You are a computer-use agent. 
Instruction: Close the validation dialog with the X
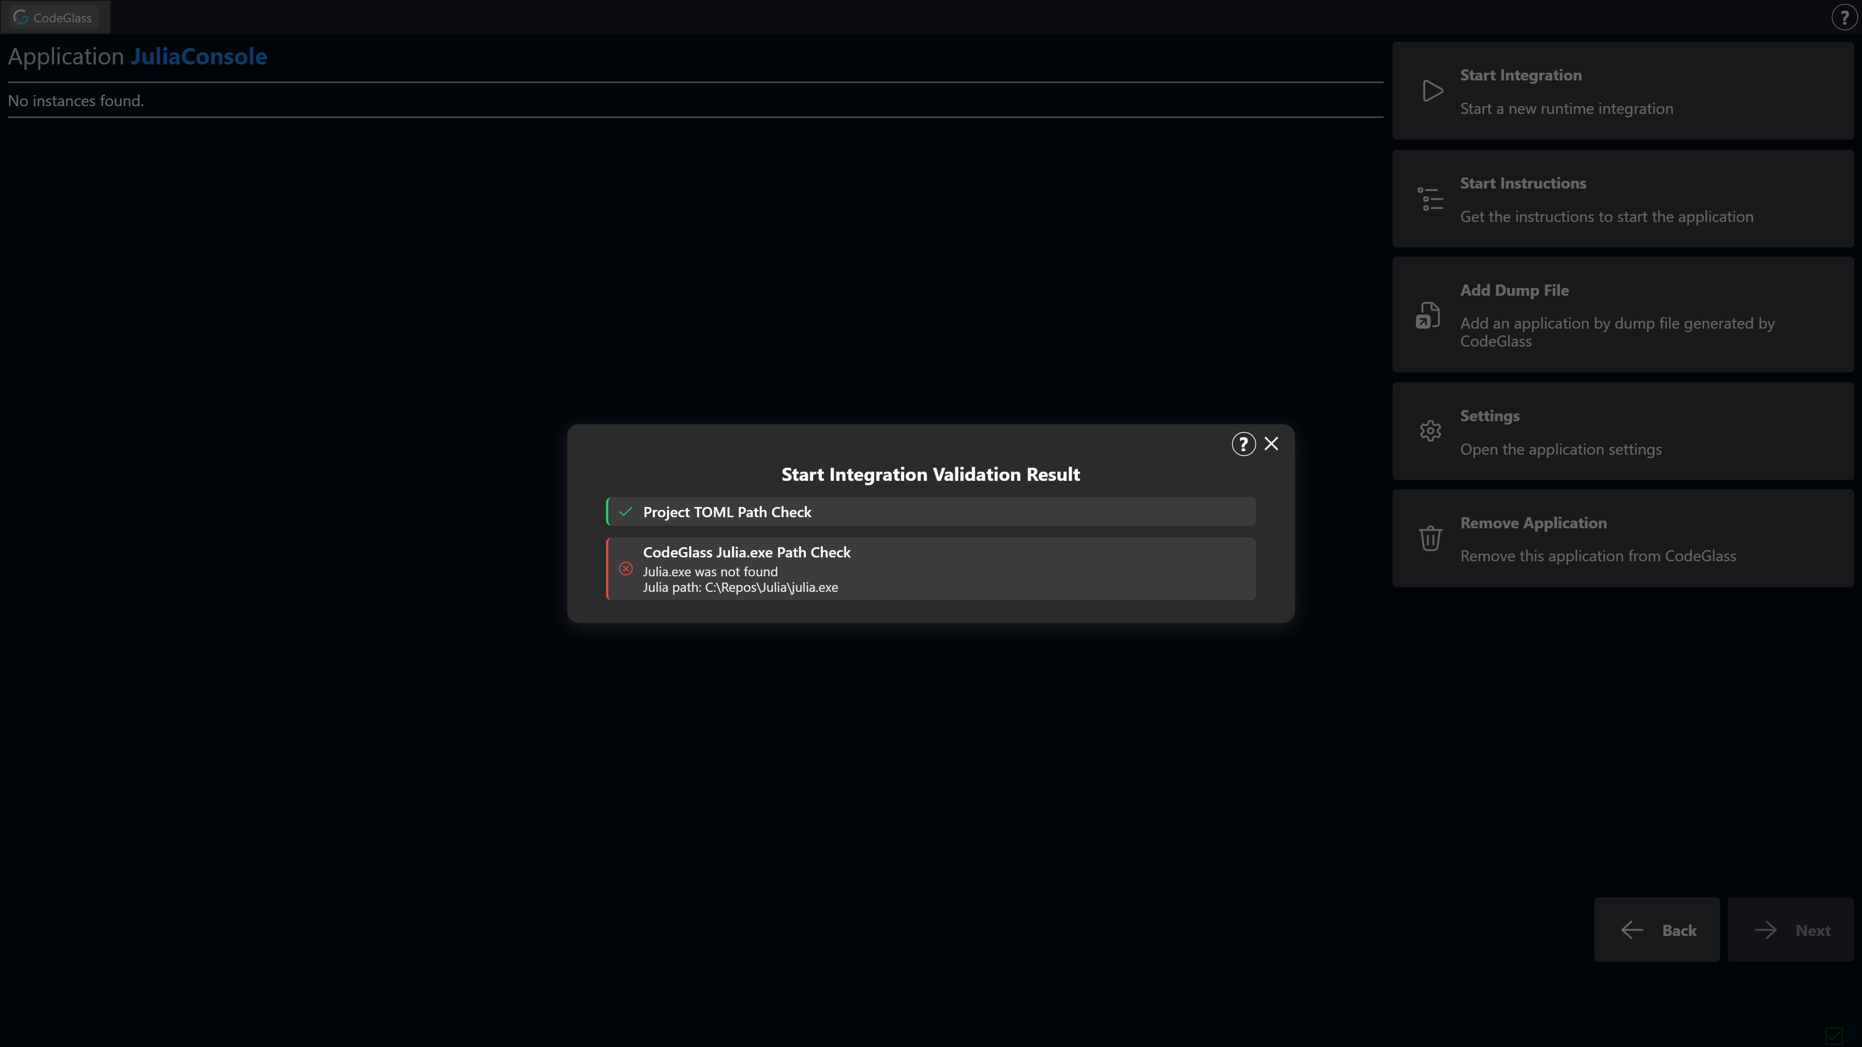[1271, 444]
